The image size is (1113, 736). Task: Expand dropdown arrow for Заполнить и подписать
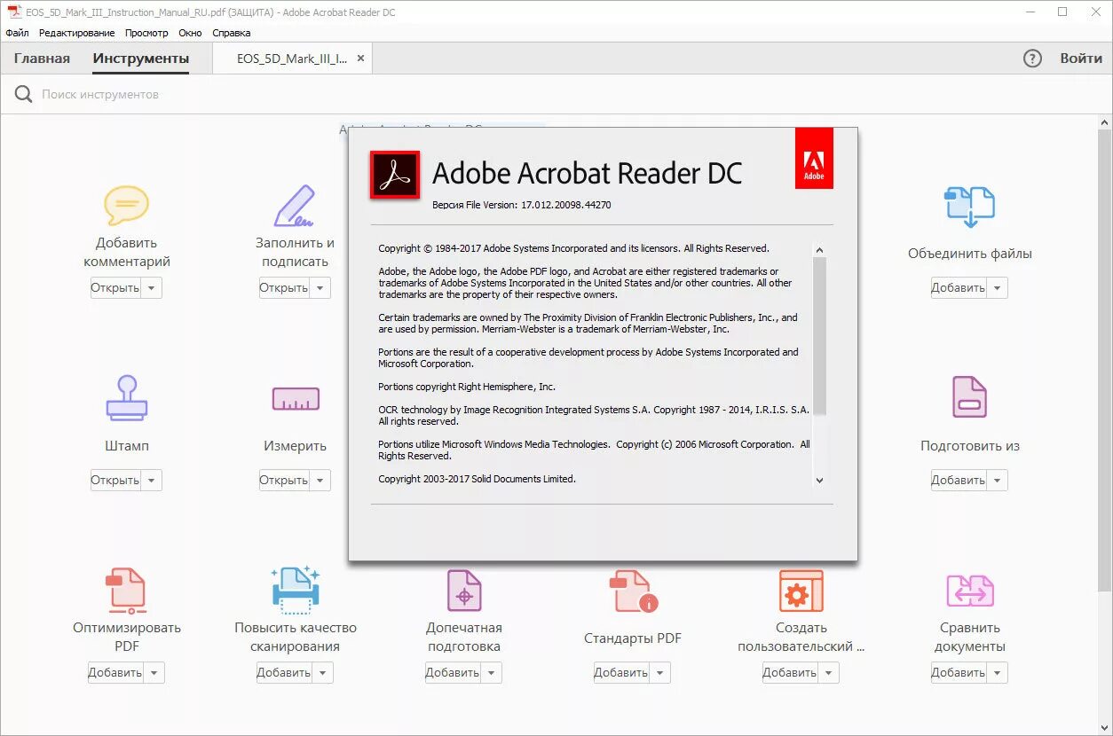click(x=320, y=287)
